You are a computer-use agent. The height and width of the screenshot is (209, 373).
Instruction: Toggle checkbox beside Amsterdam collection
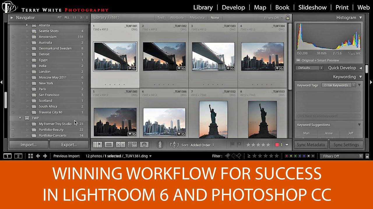tap(13, 37)
